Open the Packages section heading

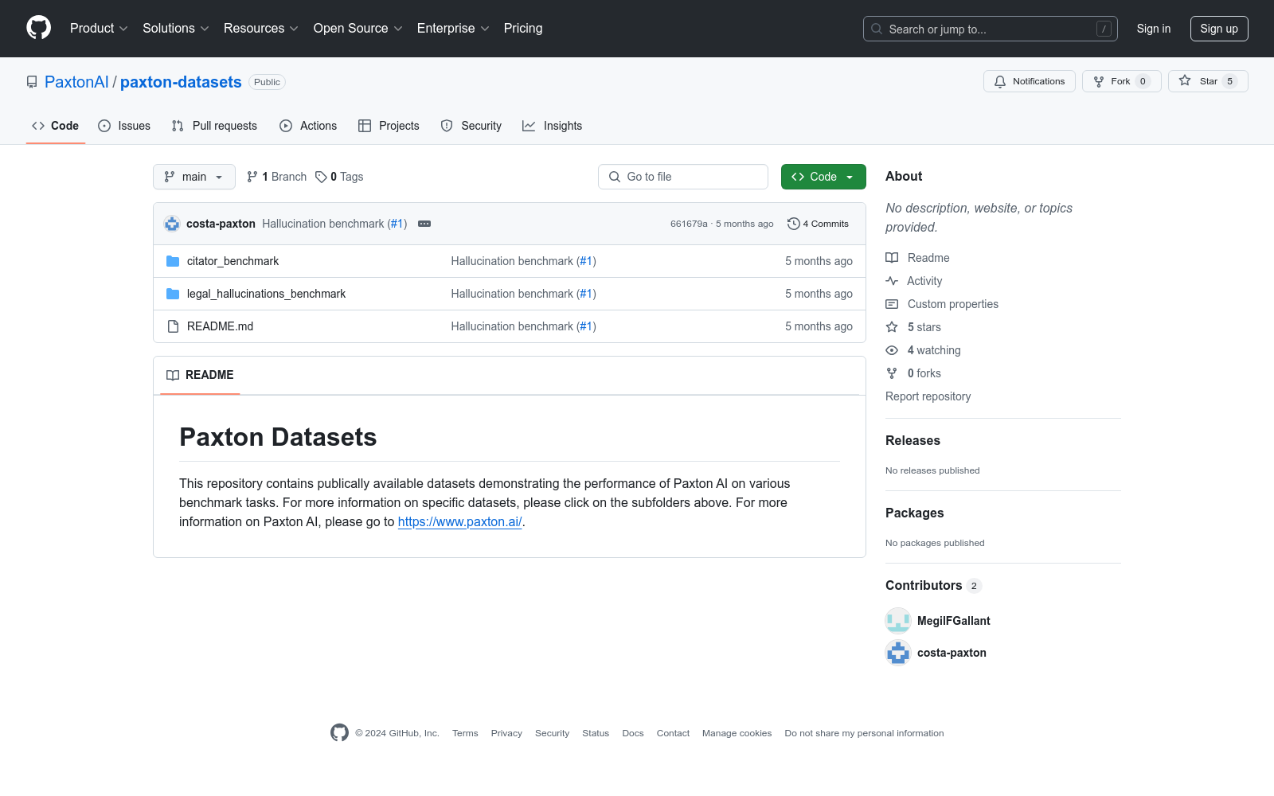pos(915,513)
